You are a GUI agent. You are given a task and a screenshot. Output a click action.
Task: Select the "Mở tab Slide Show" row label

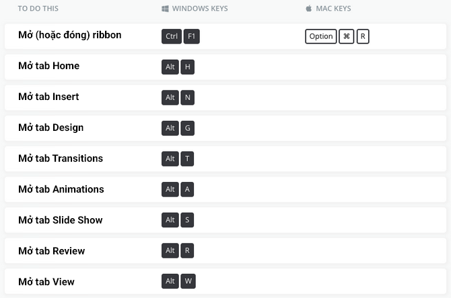(61, 220)
